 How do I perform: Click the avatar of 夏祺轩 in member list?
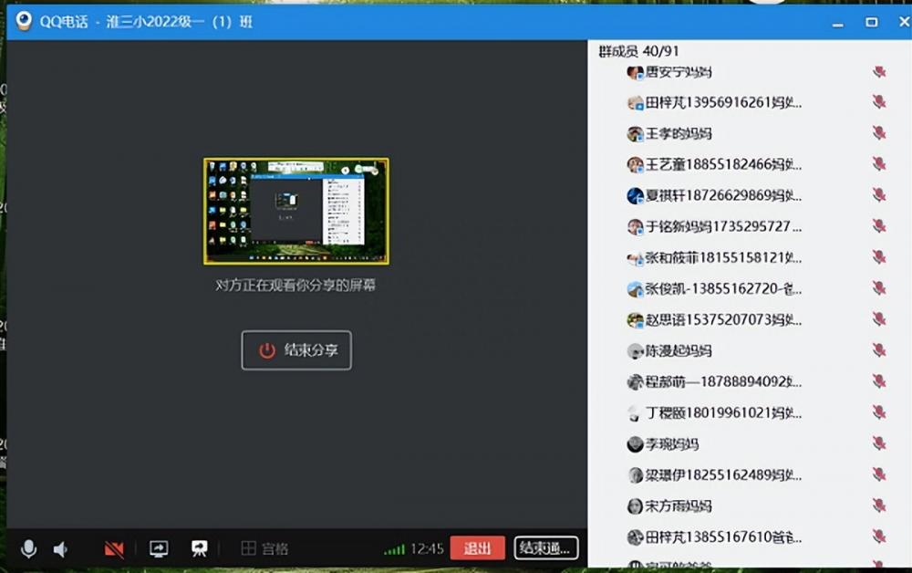(x=636, y=195)
